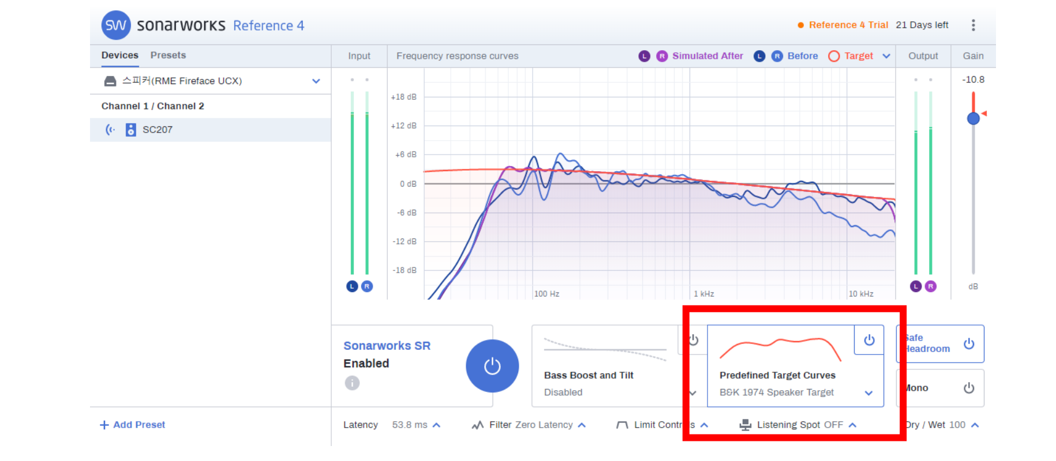
Task: Toggle Predefined Target Curves power button
Action: (x=869, y=340)
